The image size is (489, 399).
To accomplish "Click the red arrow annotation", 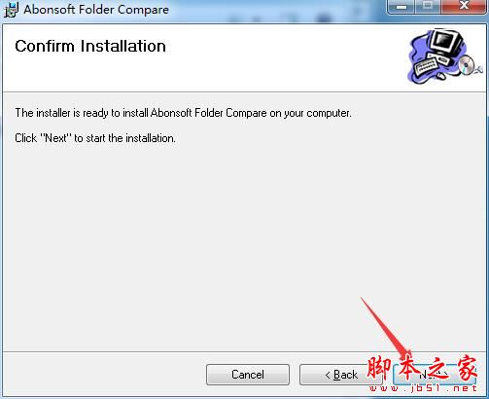I will [x=386, y=329].
